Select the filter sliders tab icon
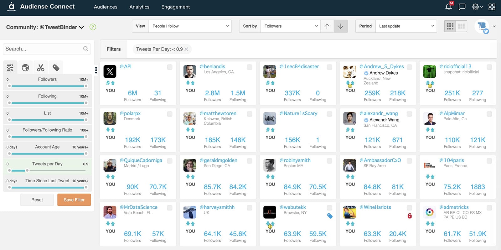Image resolution: width=501 pixels, height=250 pixels. pos(10,67)
